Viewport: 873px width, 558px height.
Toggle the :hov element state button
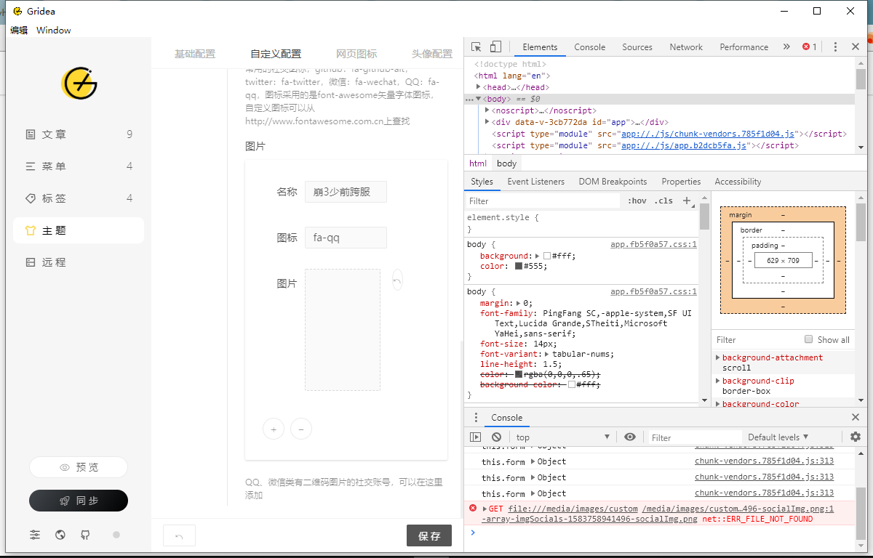point(637,201)
